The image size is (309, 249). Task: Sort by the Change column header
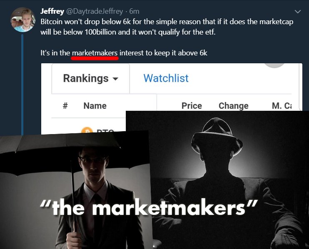coord(234,106)
